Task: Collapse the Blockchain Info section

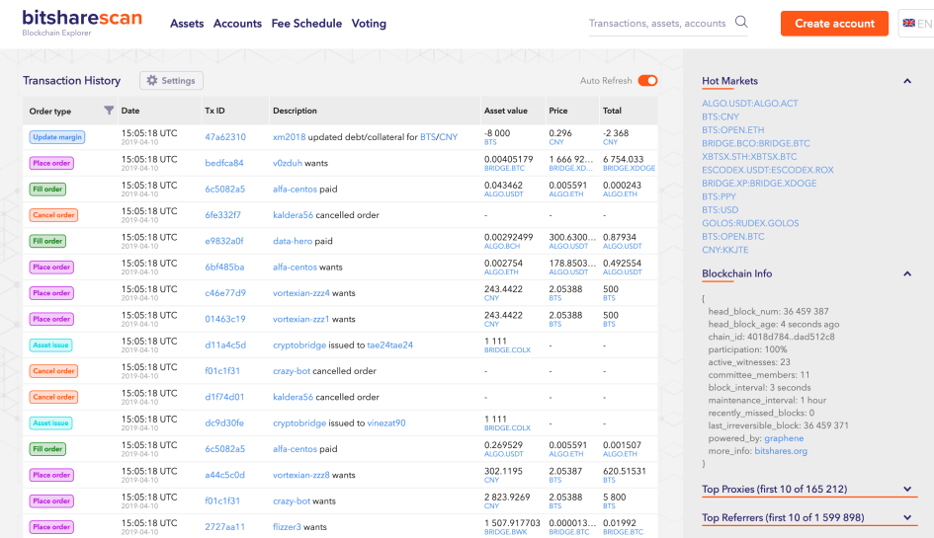Action: coord(907,273)
